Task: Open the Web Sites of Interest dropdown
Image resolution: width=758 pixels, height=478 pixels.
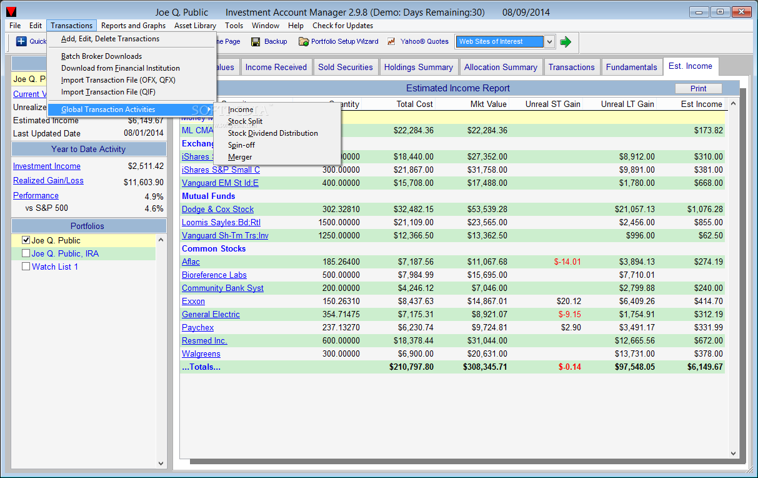Action: [x=549, y=42]
